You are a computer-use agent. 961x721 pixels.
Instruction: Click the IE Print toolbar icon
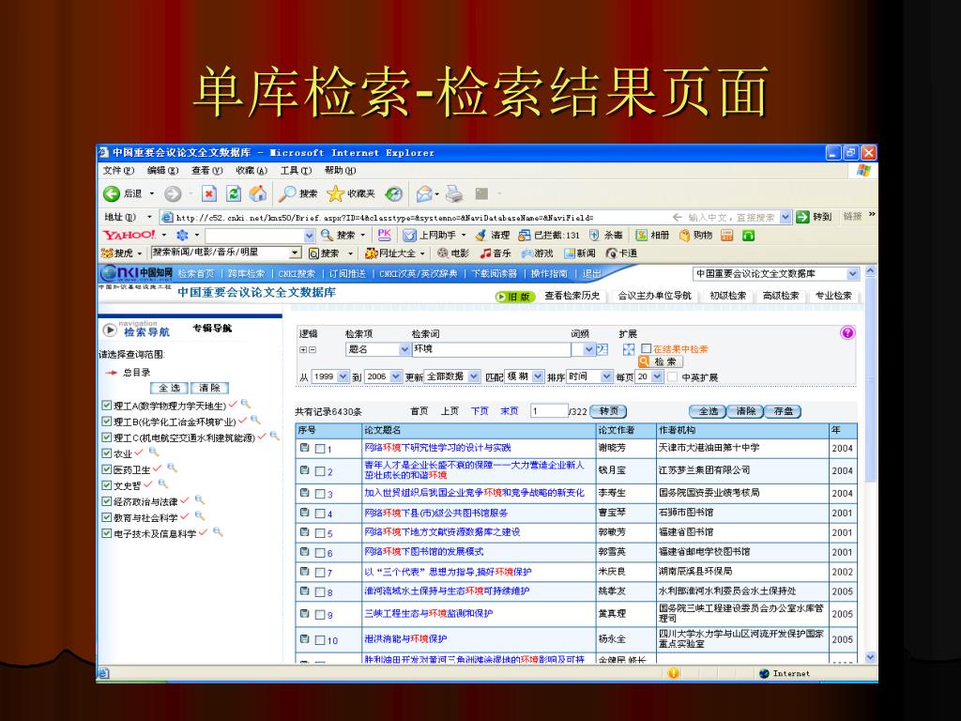pos(453,193)
